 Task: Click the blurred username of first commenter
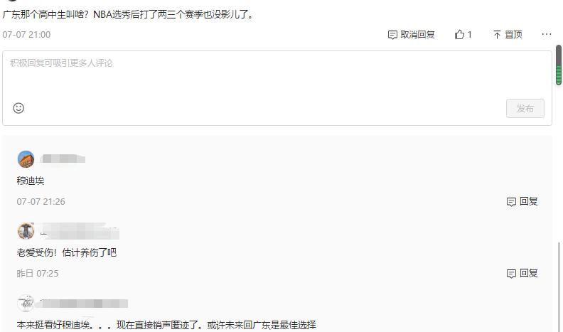coord(63,159)
